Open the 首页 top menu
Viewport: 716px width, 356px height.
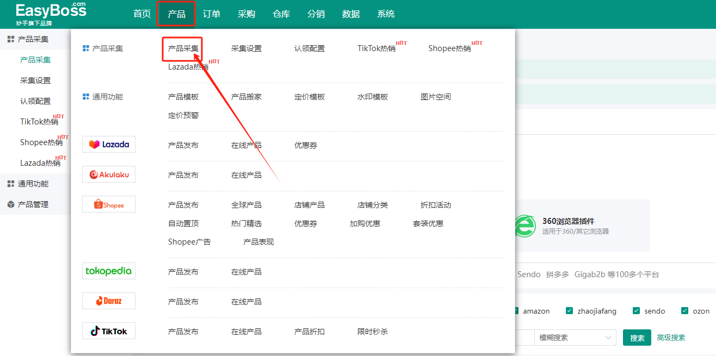pyautogui.click(x=142, y=14)
